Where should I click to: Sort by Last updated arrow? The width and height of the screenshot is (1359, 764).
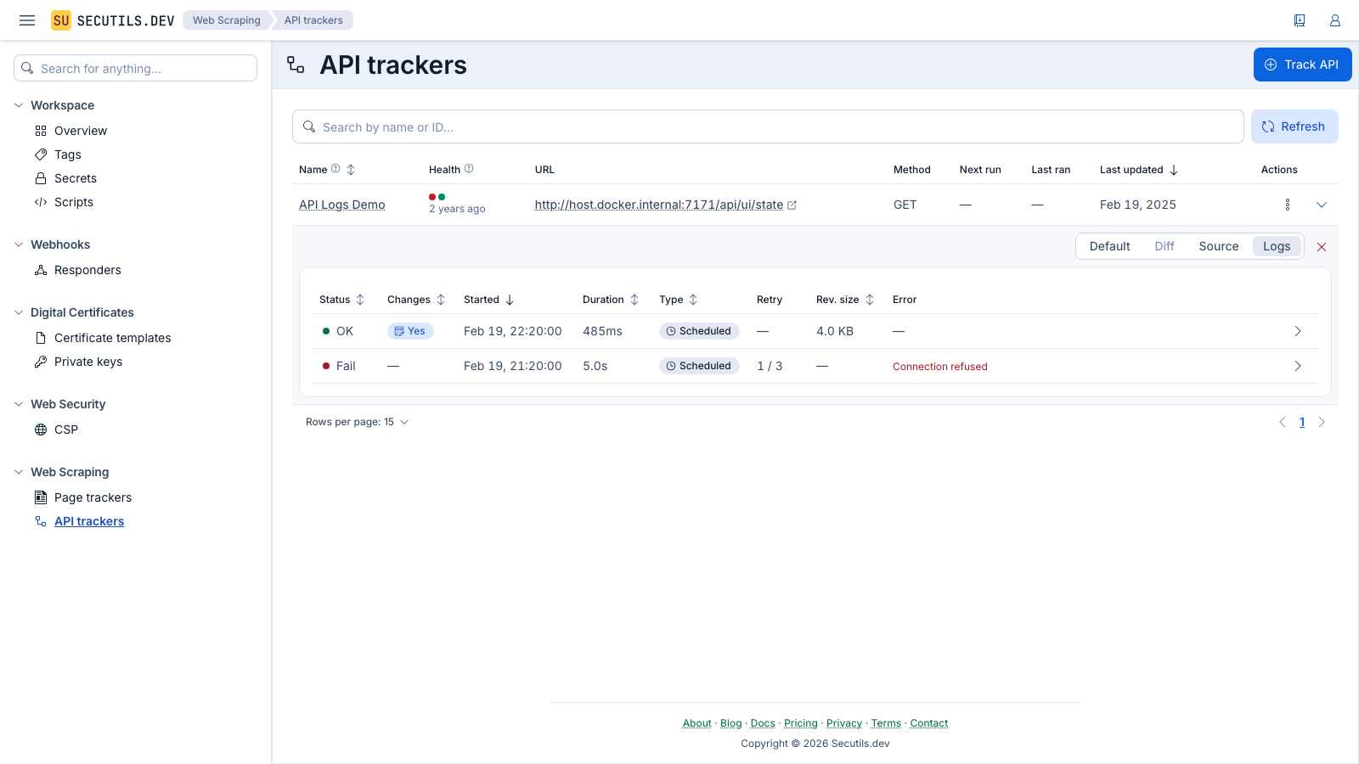(1174, 170)
